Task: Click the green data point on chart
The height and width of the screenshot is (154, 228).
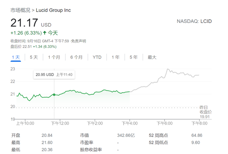Action: click(x=54, y=95)
